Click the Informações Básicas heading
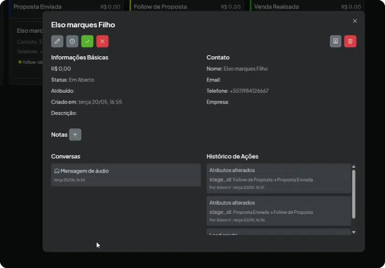The image size is (385, 268). (79, 57)
